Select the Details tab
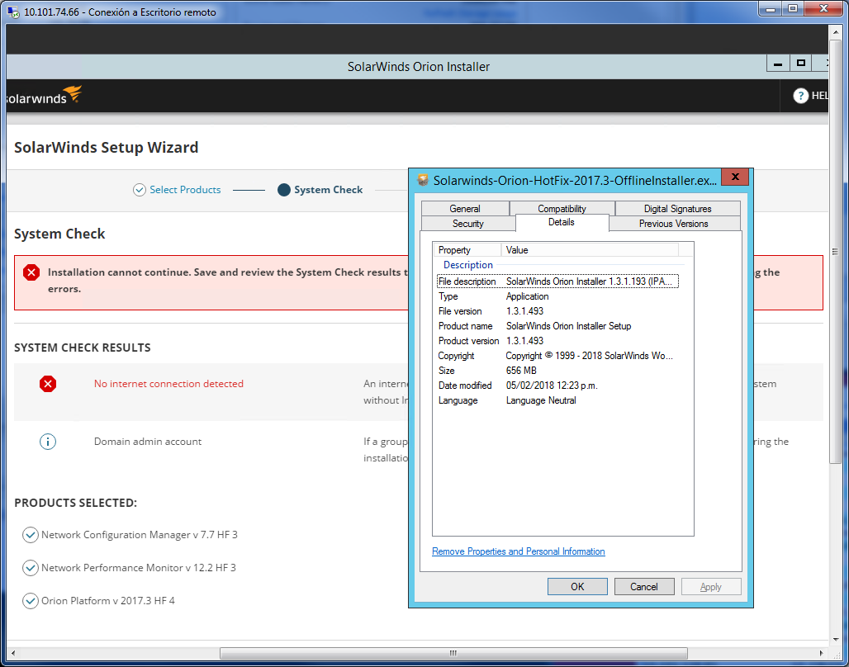 pyautogui.click(x=562, y=223)
